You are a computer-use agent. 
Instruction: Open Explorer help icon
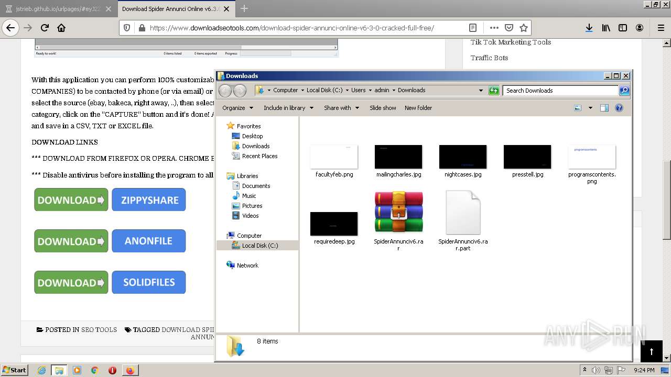[619, 108]
